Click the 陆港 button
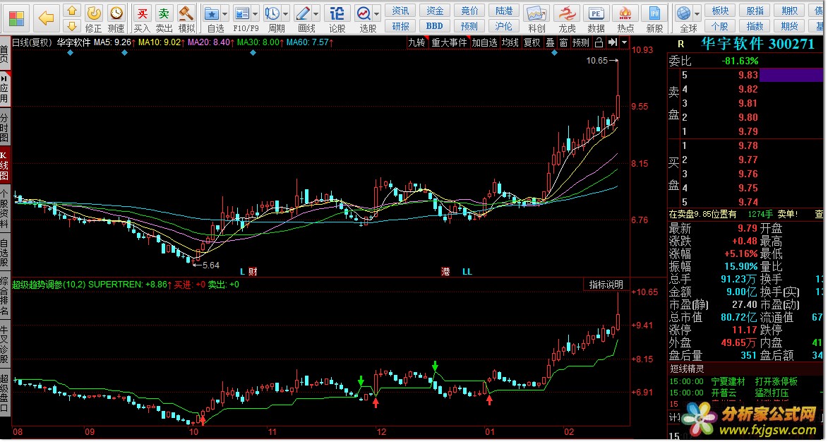 pyautogui.click(x=504, y=11)
